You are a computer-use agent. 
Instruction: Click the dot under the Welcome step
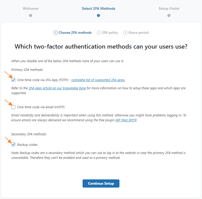click(x=31, y=15)
